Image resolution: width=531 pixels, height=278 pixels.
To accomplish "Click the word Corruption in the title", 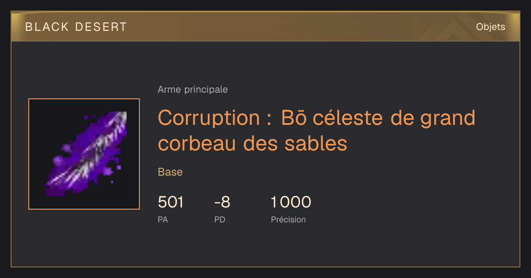I will coord(209,118).
